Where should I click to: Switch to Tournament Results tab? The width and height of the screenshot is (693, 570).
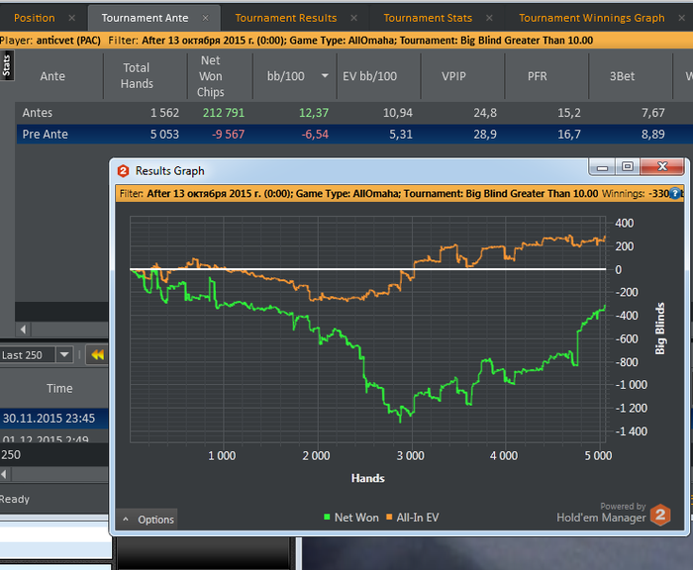(x=285, y=18)
